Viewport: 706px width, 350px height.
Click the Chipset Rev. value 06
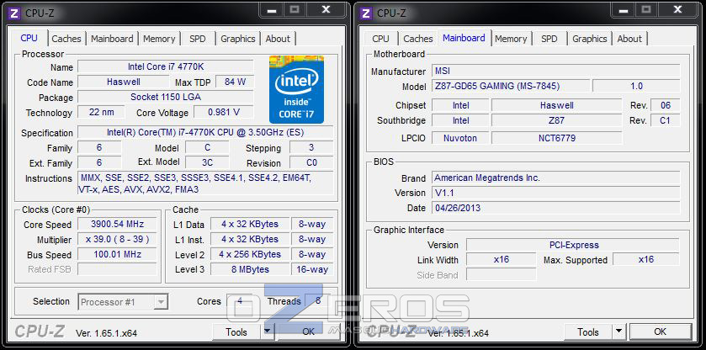point(666,105)
